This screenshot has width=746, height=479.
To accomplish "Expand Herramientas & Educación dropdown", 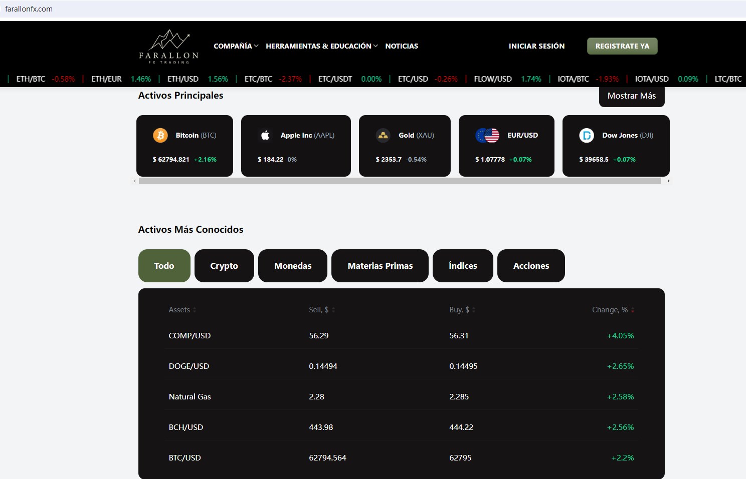I will (321, 46).
